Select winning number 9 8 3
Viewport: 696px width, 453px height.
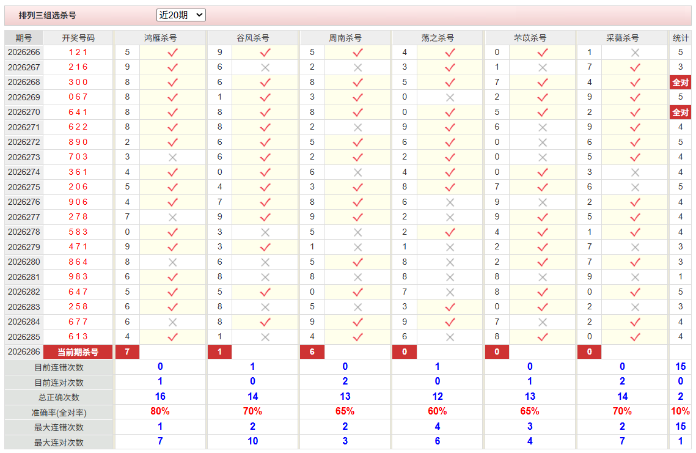(78, 277)
